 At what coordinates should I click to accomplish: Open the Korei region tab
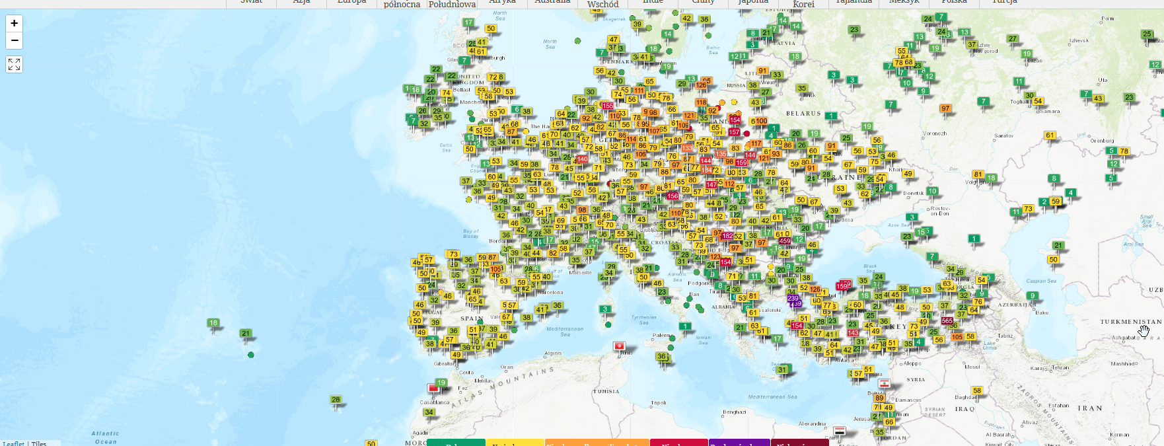click(x=803, y=4)
